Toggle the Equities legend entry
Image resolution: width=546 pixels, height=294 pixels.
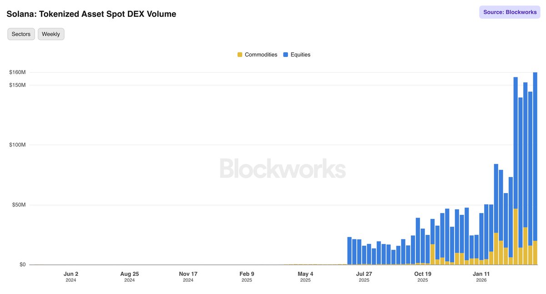[297, 55]
